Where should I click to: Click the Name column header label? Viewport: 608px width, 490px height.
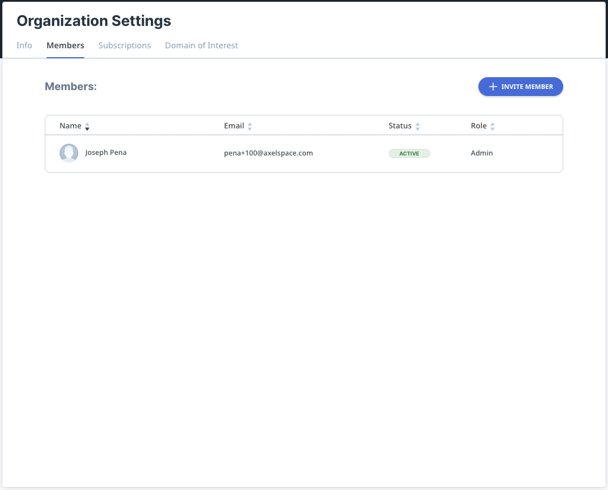point(70,126)
